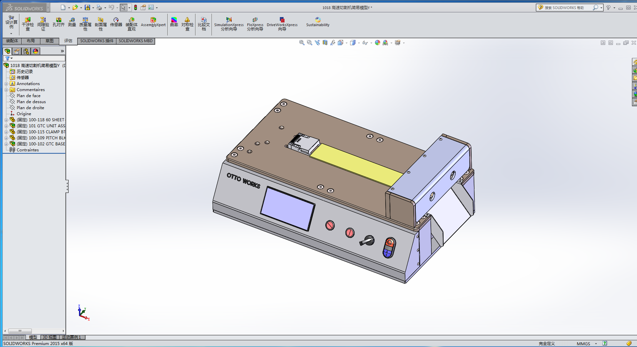Image resolution: width=637 pixels, height=347 pixels.
Task: Open the Hide/Show Items dropdown arrow
Action: [x=371, y=43]
